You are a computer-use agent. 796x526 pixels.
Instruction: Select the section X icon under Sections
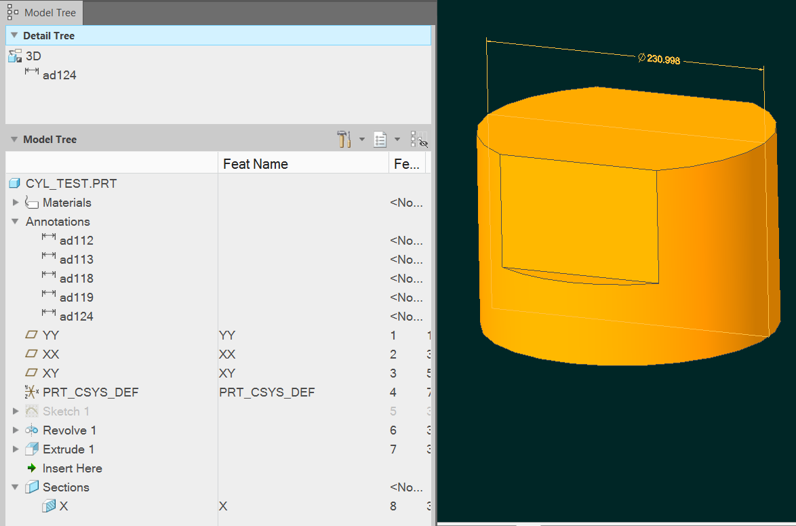[x=47, y=506]
